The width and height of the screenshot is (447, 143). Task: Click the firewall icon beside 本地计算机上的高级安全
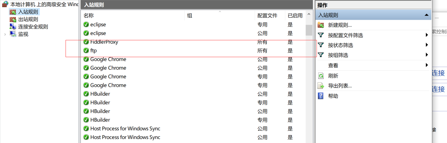pos(5,4)
